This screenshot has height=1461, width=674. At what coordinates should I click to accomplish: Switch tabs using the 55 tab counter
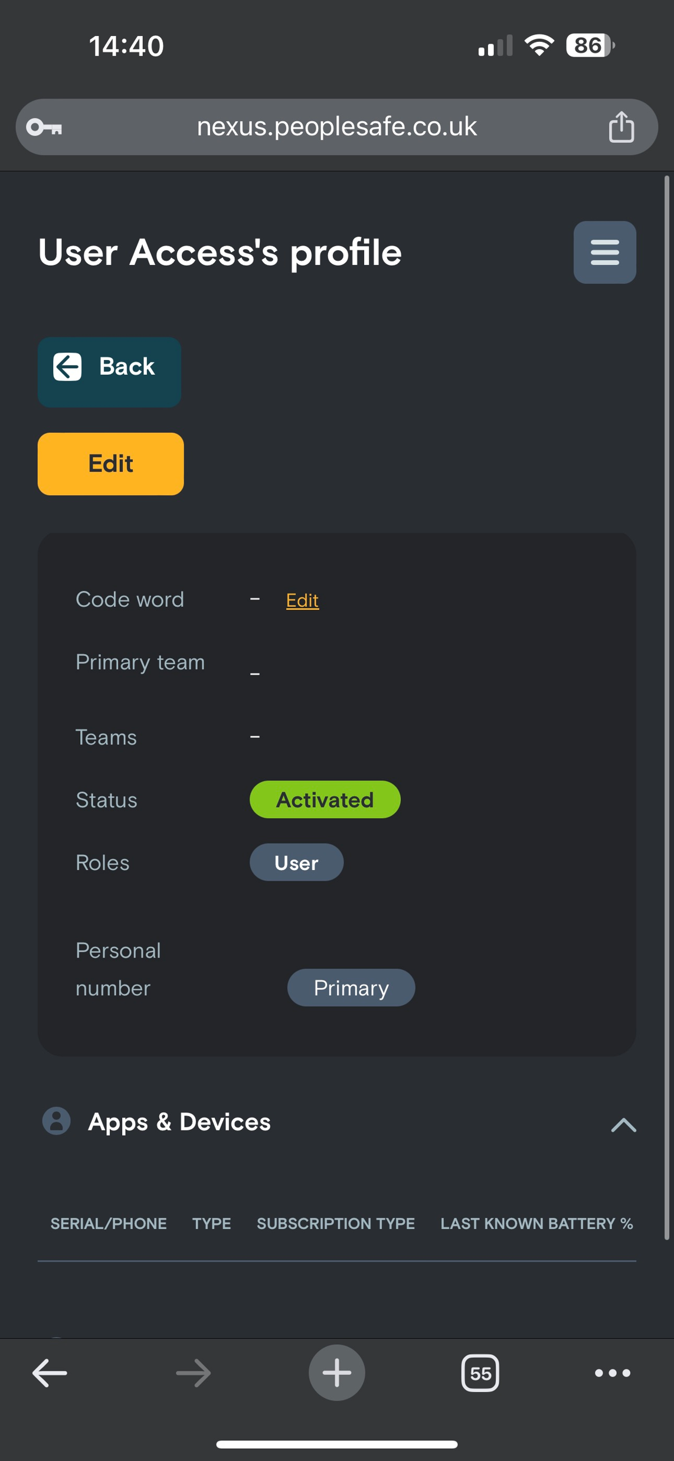(480, 1372)
